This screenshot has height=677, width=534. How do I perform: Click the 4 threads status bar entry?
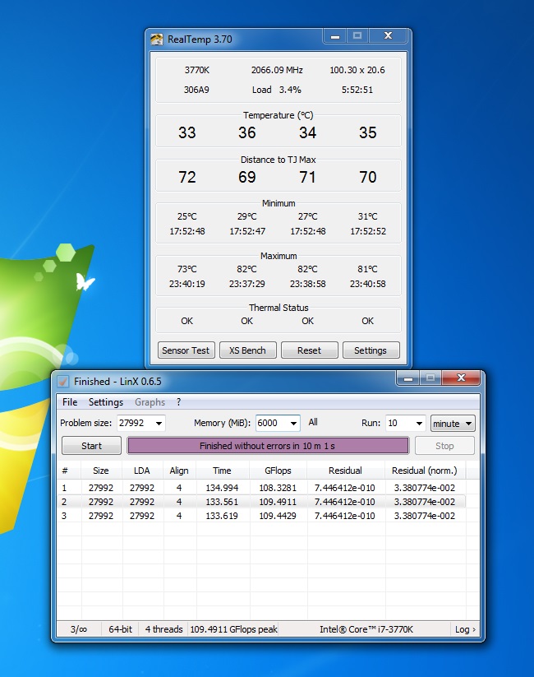pos(164,629)
